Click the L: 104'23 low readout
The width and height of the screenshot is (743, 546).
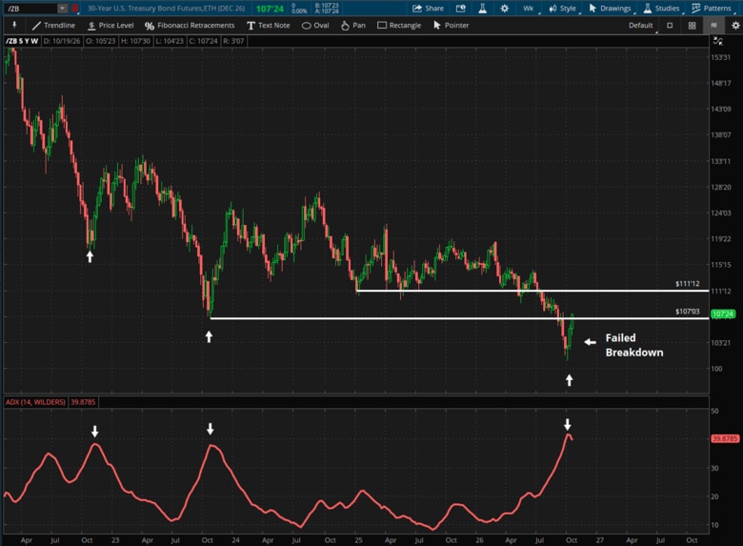[x=170, y=41]
